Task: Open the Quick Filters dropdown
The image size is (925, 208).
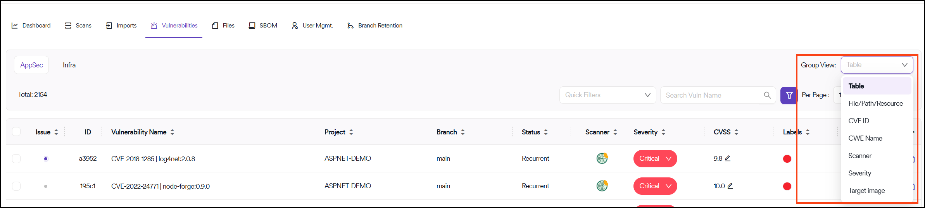Action: 607,95
